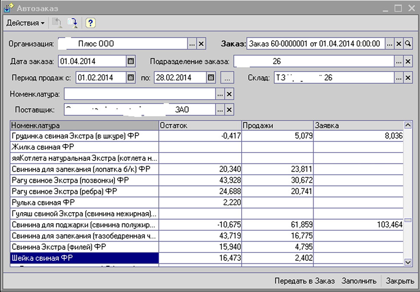Open selection list for Номенклатура field
The image size is (420, 292).
(220, 94)
